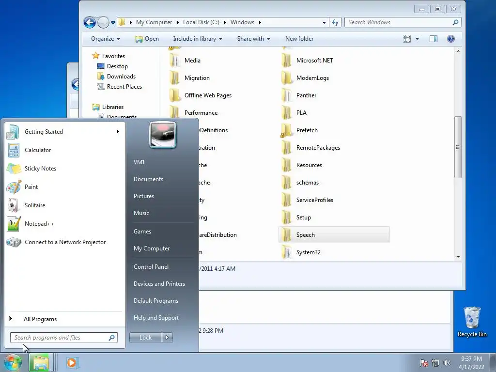Open Music from Start menu

click(141, 213)
